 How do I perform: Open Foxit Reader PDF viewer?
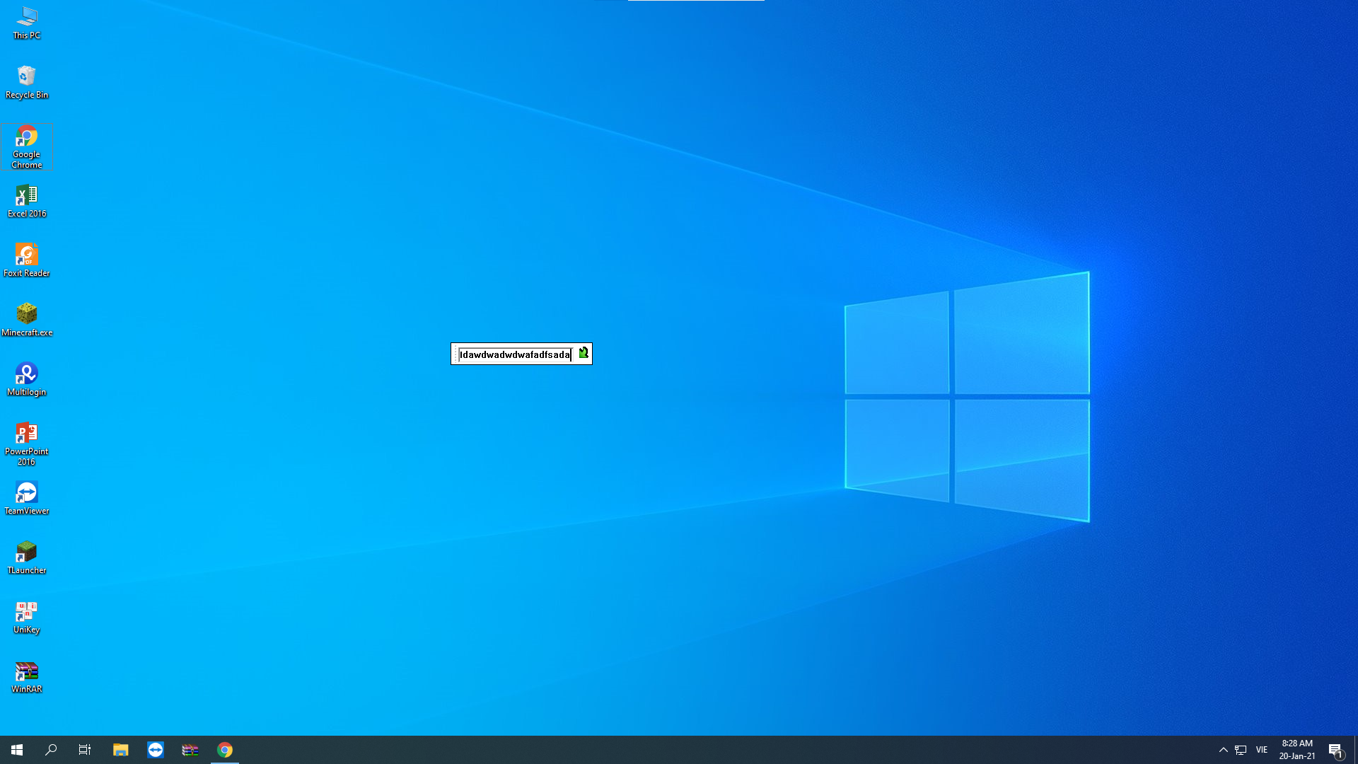pyautogui.click(x=26, y=254)
